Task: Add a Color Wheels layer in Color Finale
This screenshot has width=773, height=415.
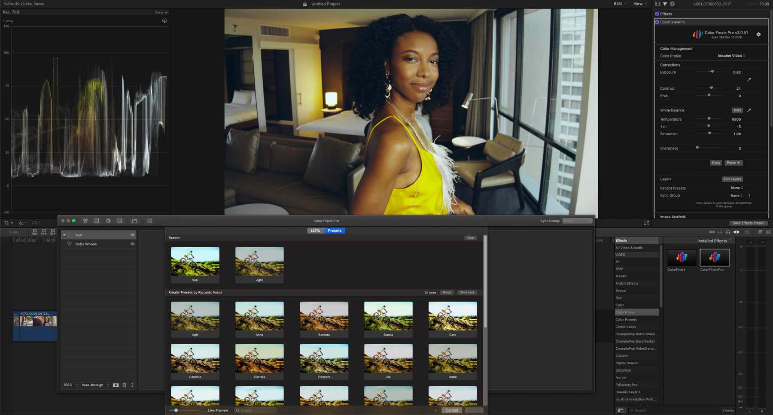Action: (x=85, y=221)
